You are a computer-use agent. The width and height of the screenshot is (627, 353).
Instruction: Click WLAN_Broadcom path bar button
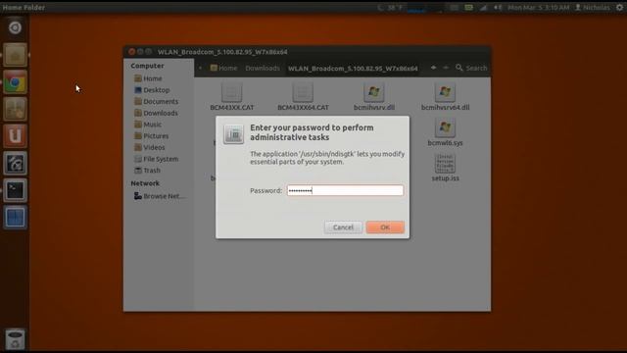(x=353, y=68)
